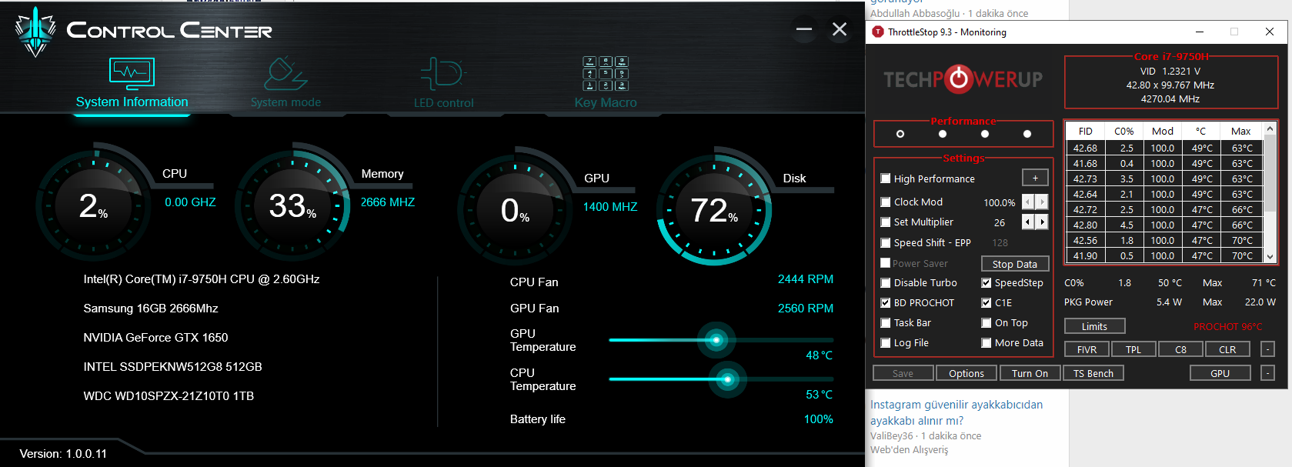Uncheck SpeedStep checkbox

(987, 282)
